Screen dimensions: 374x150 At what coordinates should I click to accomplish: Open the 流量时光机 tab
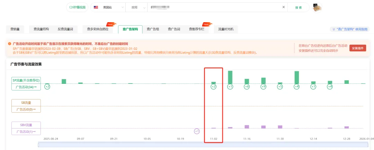point(226,29)
